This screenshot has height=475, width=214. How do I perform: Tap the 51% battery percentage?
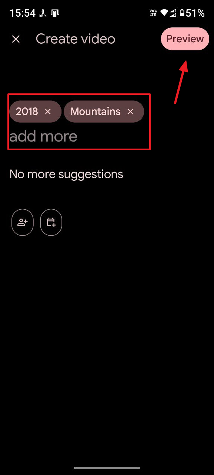[x=195, y=13]
